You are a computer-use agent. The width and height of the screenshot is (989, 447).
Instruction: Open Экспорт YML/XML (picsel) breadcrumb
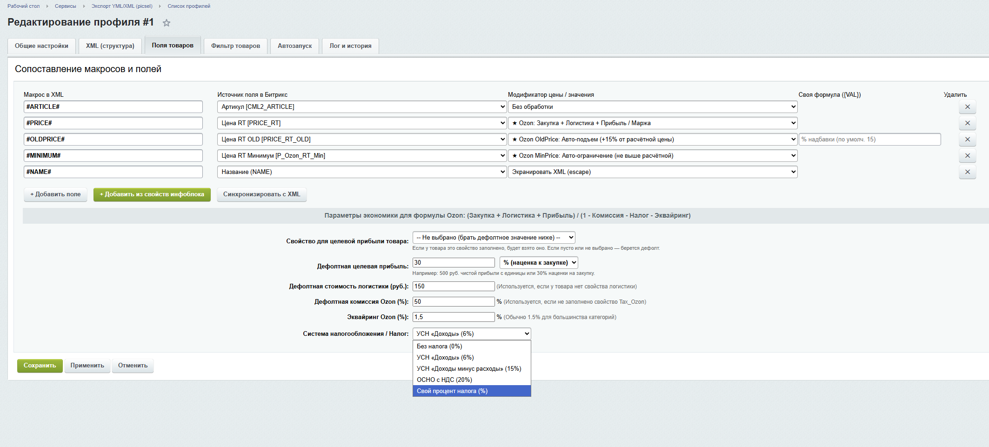(x=122, y=6)
